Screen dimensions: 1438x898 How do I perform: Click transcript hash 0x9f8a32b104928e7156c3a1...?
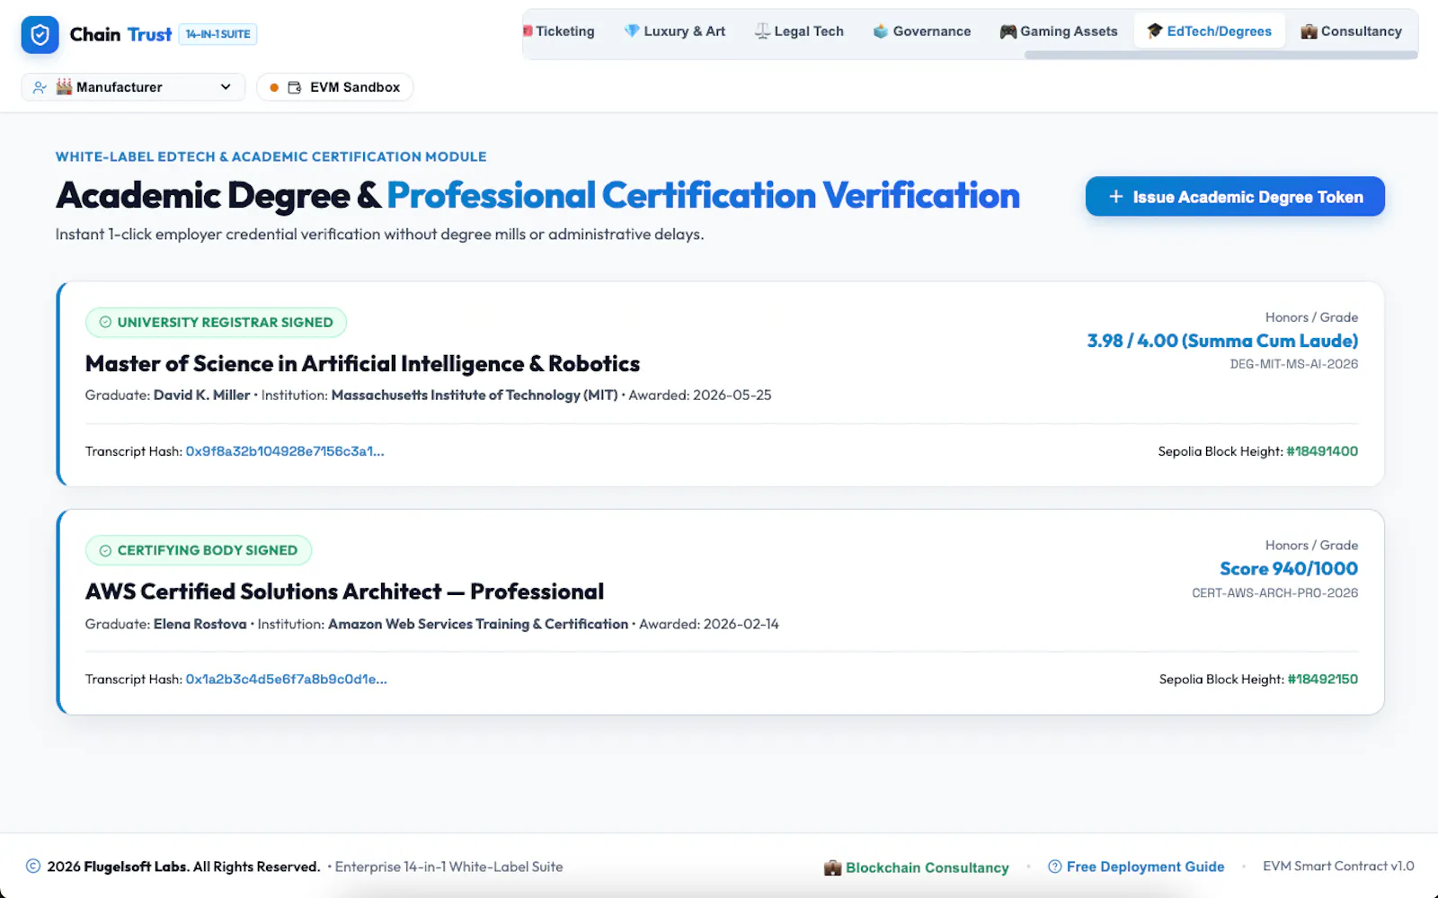pos(285,451)
